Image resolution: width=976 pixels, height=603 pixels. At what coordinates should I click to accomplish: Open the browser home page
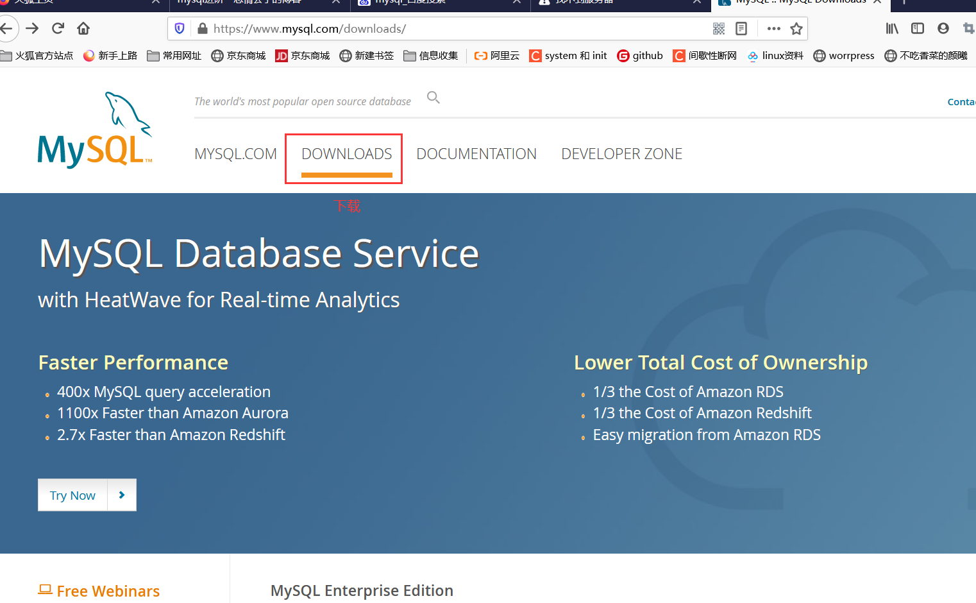click(83, 28)
